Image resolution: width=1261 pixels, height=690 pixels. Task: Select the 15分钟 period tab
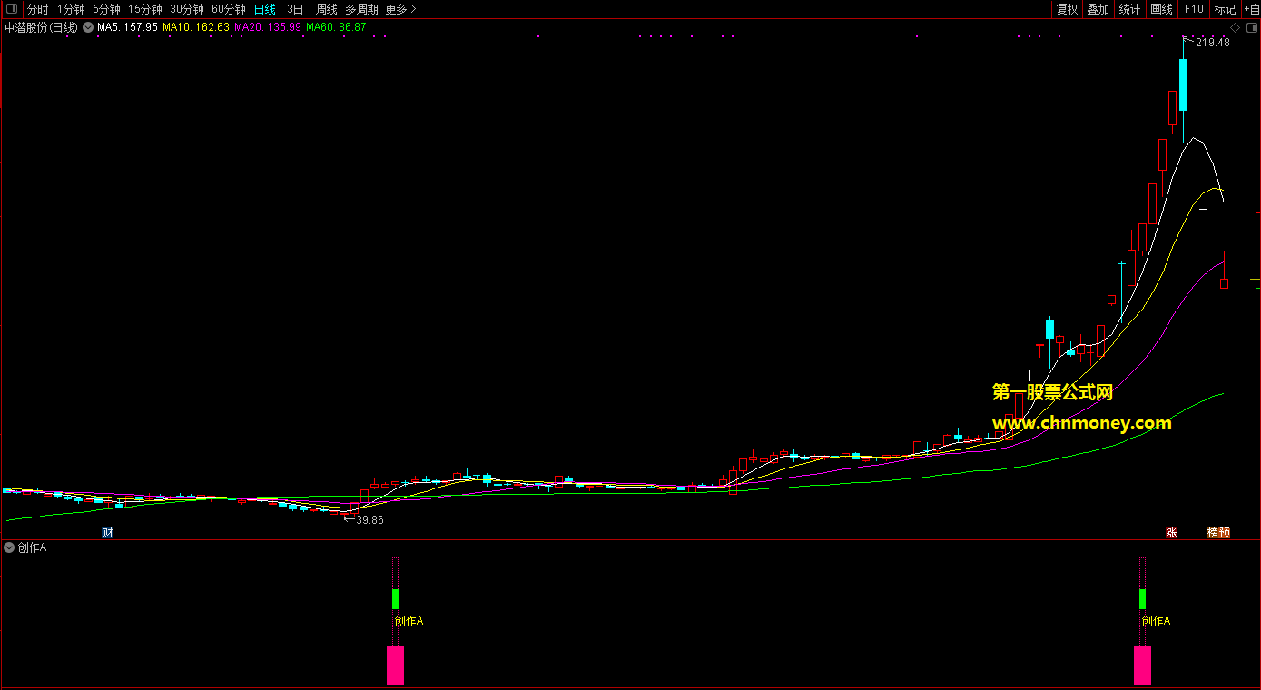(144, 9)
